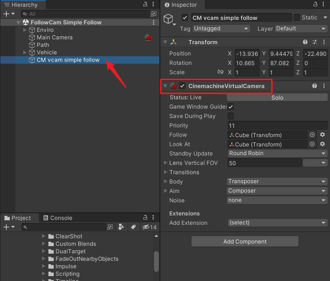Screen dimensions: 330x281
Task: Open the Tag dropdown
Action: 222,28
